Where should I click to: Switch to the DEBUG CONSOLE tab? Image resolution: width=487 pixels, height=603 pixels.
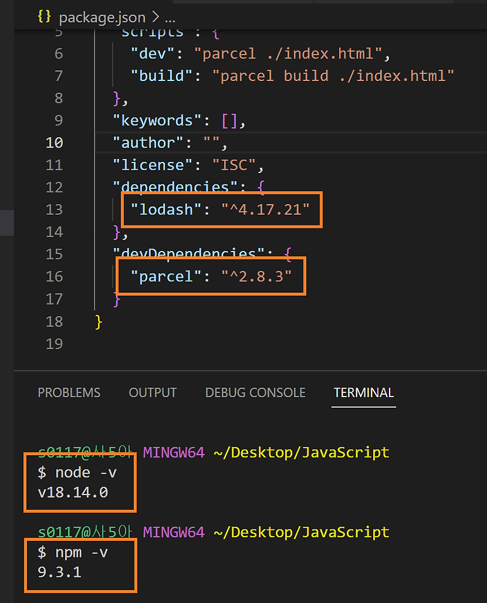coord(255,393)
